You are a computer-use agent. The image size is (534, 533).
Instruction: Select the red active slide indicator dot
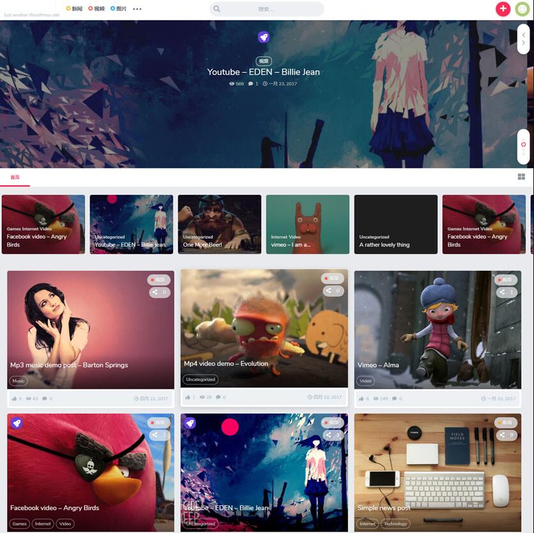(x=523, y=145)
